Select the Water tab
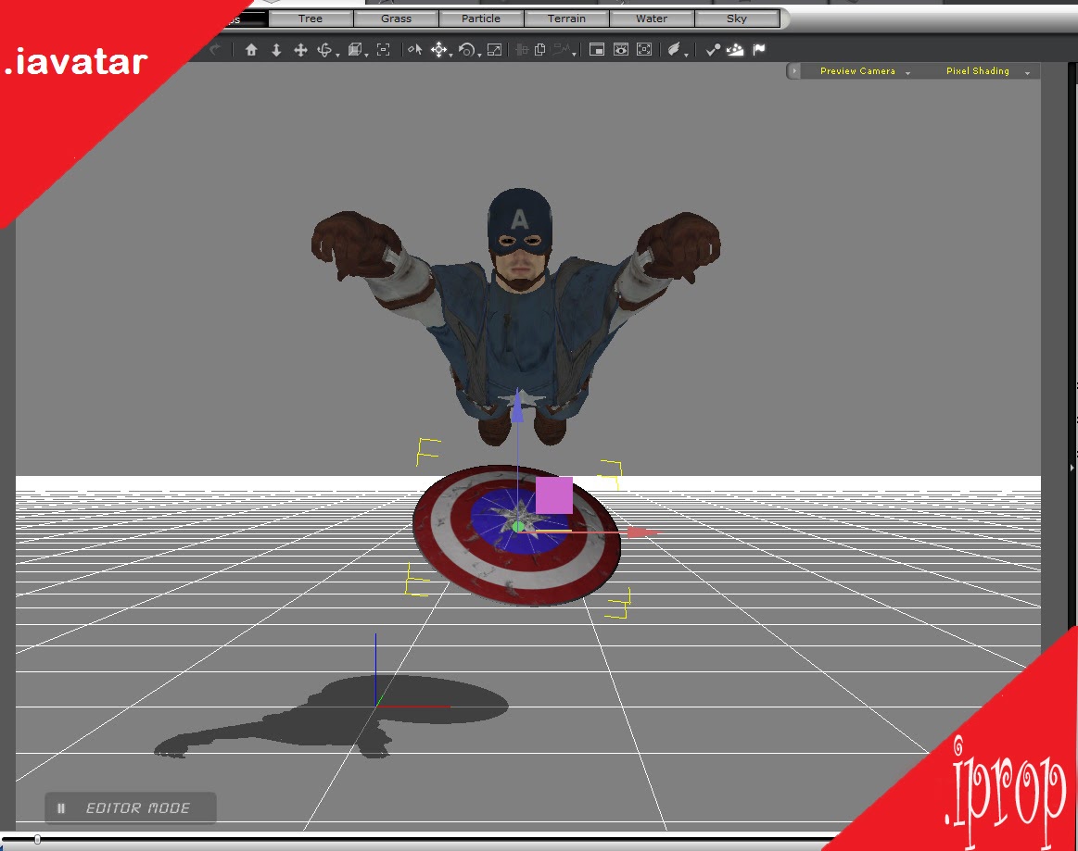Viewport: 1078px width, 851px height. tap(651, 18)
